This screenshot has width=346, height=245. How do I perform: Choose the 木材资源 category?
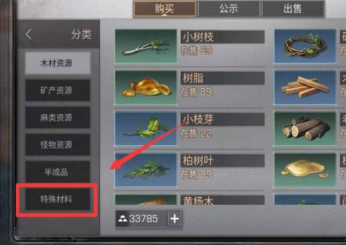click(58, 63)
